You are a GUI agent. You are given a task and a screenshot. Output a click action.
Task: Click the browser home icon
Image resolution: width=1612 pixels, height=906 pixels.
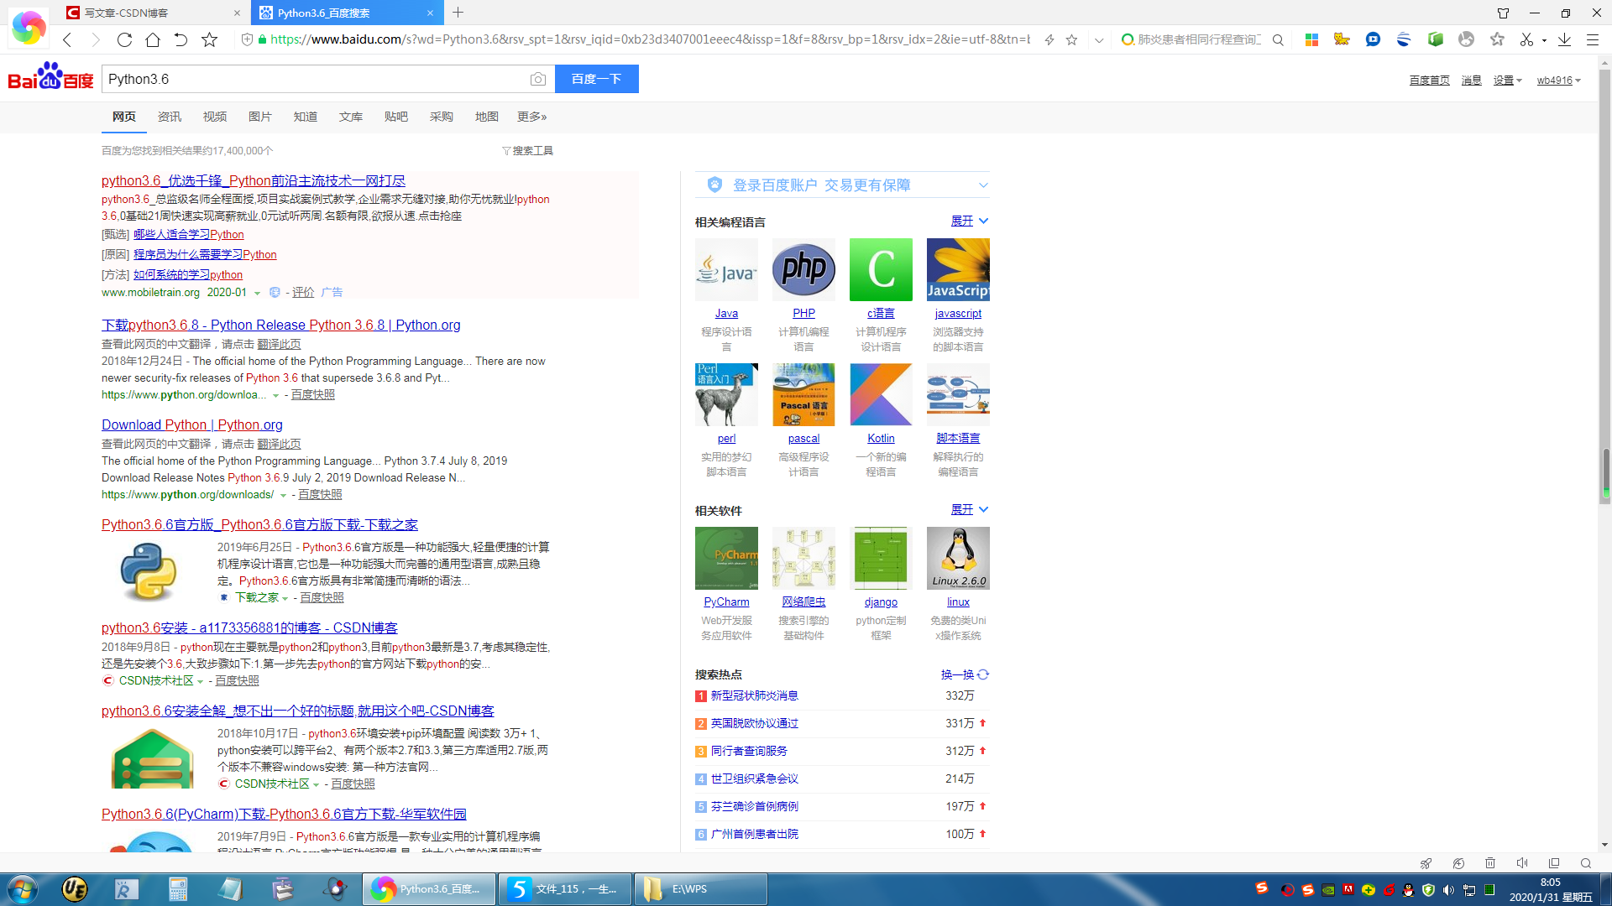(153, 39)
